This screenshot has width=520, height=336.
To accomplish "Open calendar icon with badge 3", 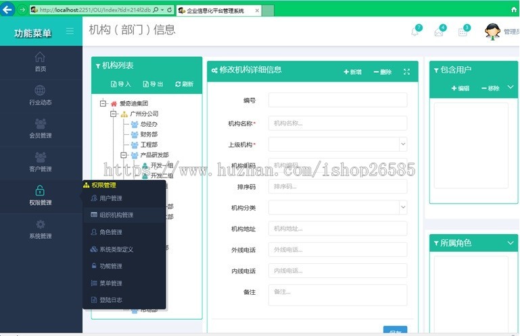I will click(x=464, y=30).
